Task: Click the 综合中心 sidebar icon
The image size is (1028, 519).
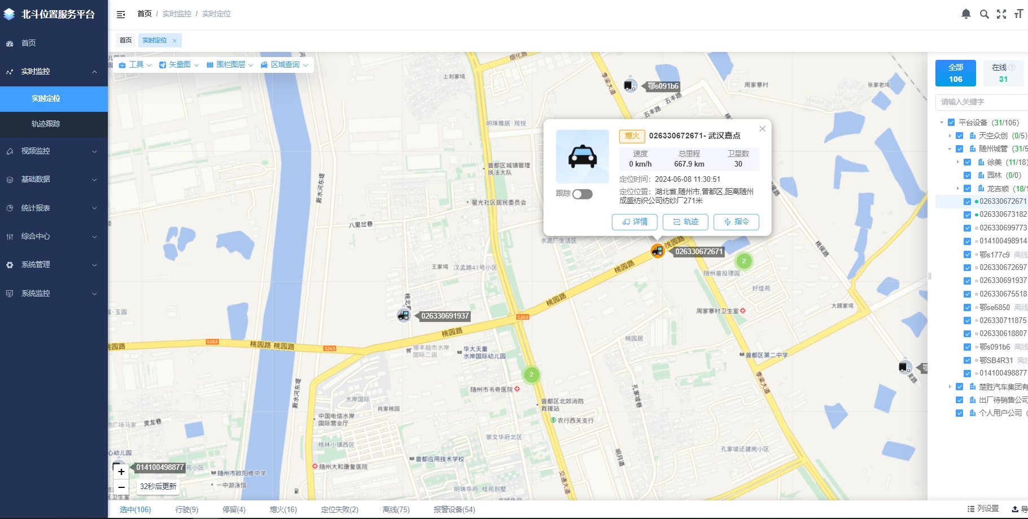Action: click(x=10, y=237)
